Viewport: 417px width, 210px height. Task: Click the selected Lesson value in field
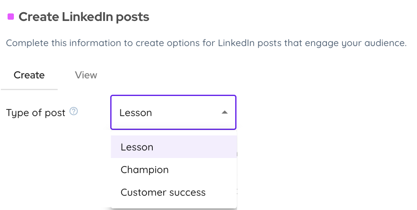coord(135,113)
